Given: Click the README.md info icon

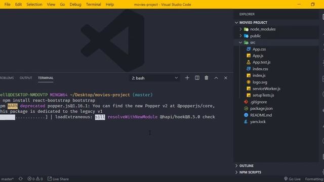Looking at the screenshot, I should (x=246, y=115).
